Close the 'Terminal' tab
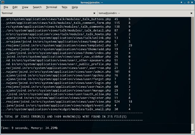Viewport: 195px width, 135px height. (94, 13)
